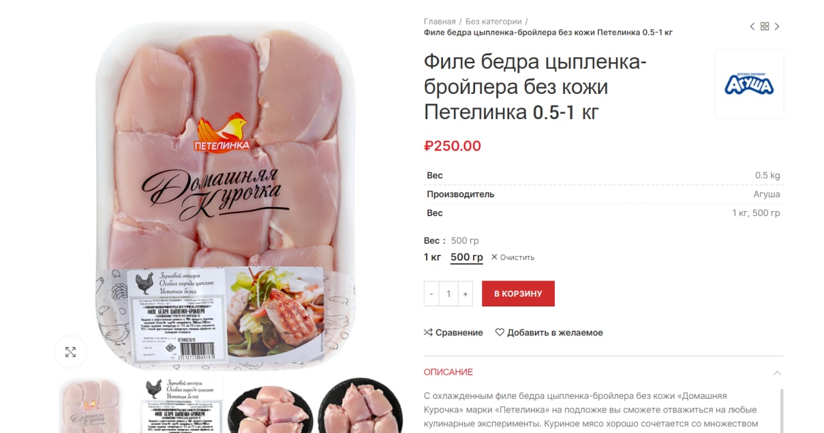Click the quantity input field

click(x=448, y=294)
